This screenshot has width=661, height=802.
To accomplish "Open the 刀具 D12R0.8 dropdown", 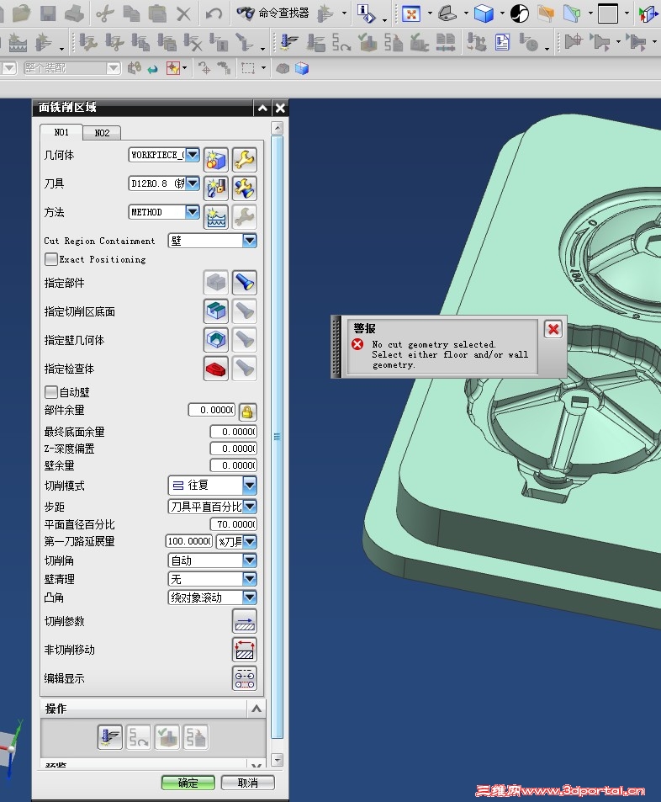I will coord(193,183).
